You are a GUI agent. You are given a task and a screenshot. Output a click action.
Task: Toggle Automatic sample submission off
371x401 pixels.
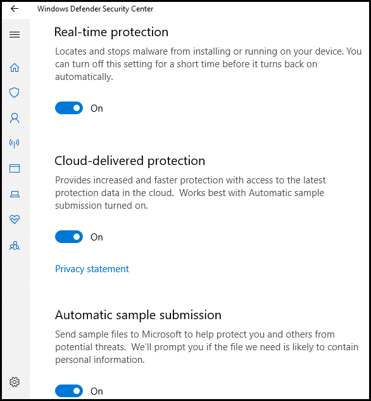tap(69, 391)
